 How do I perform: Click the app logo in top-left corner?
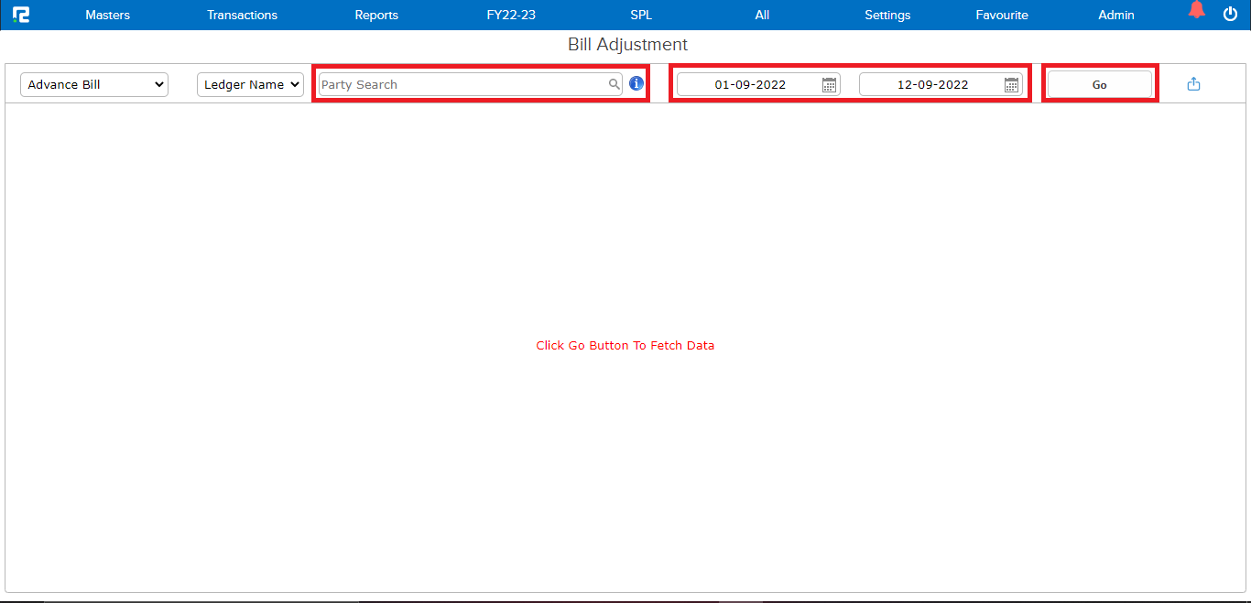click(x=20, y=15)
